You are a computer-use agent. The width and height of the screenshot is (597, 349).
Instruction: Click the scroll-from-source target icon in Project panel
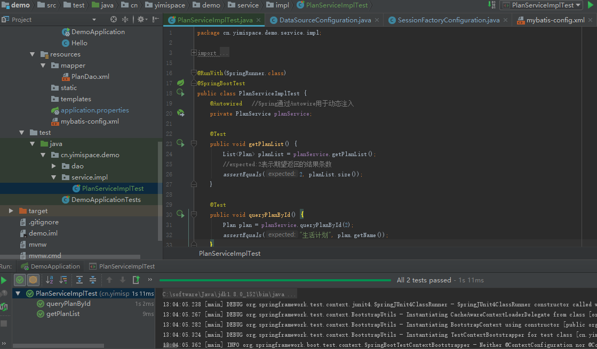click(x=114, y=19)
